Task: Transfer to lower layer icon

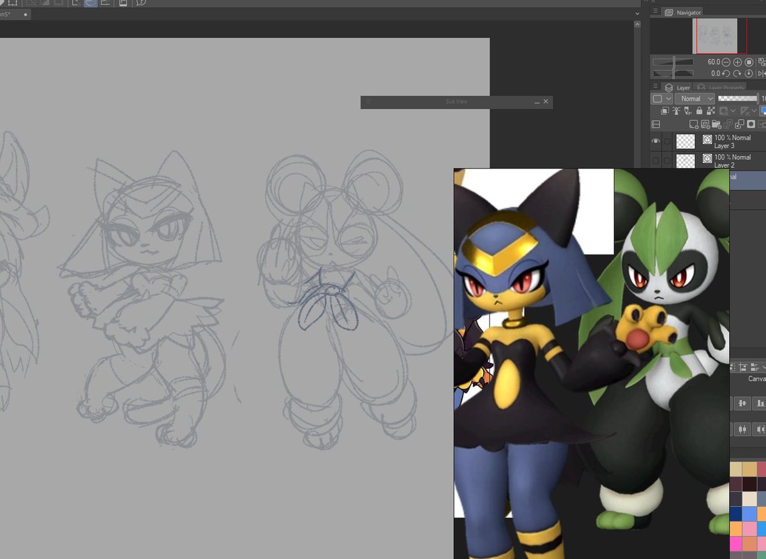Action: coord(728,124)
